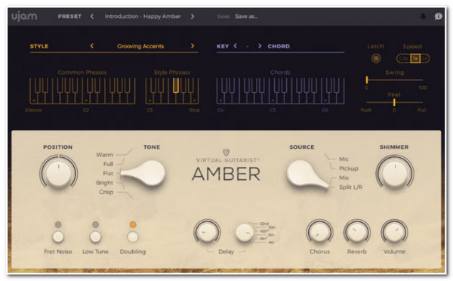
Task: Select Crisp tone
Action: 106,192
